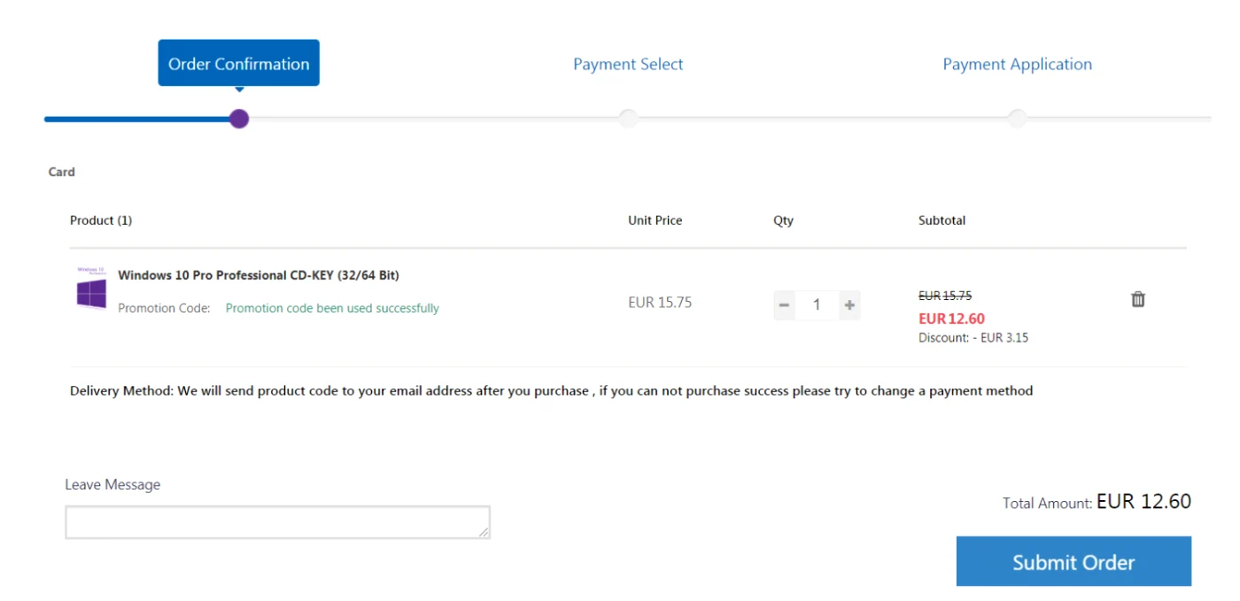This screenshot has width=1240, height=601.
Task: Click the Payment Select progress circle
Action: pos(628,119)
